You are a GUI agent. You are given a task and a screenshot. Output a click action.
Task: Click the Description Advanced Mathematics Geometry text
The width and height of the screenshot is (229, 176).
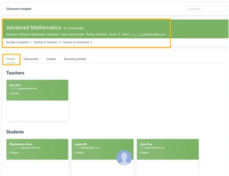[x=32, y=34]
